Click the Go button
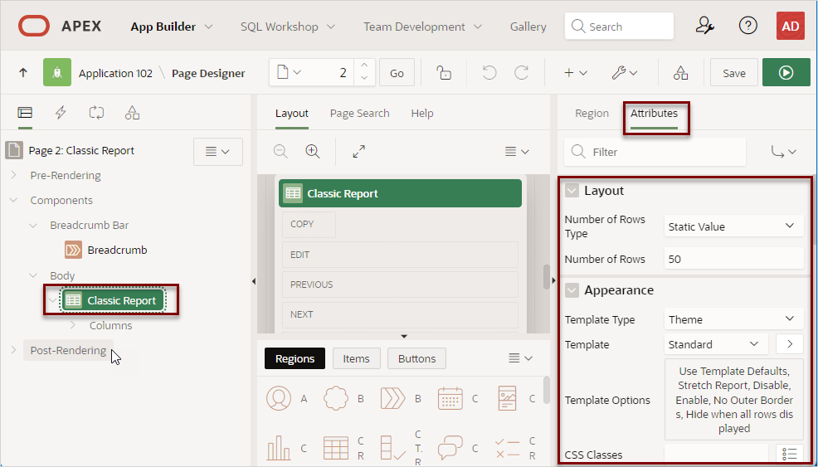This screenshot has width=818, height=467. tap(397, 73)
